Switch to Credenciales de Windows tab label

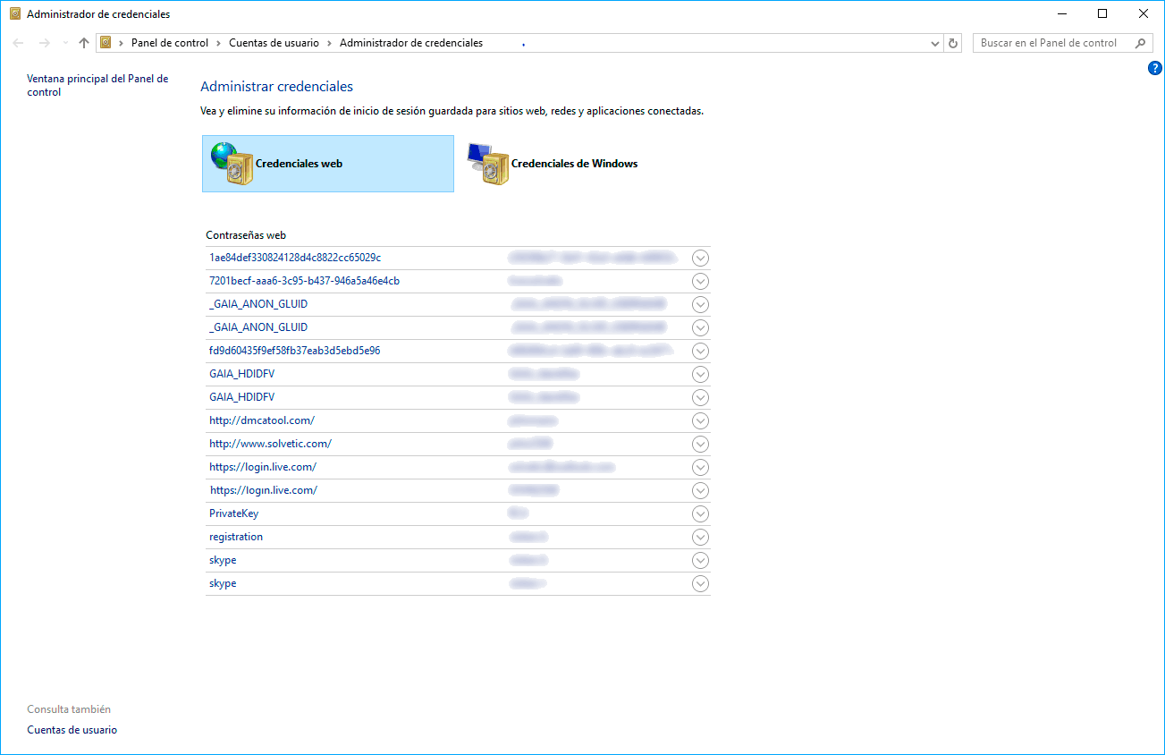[x=574, y=164]
